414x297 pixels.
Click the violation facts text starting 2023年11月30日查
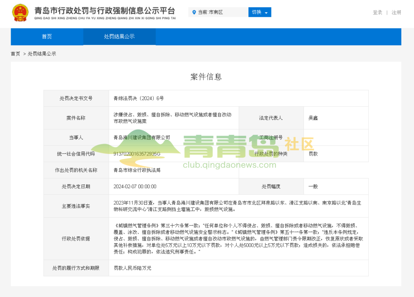(x=237, y=206)
